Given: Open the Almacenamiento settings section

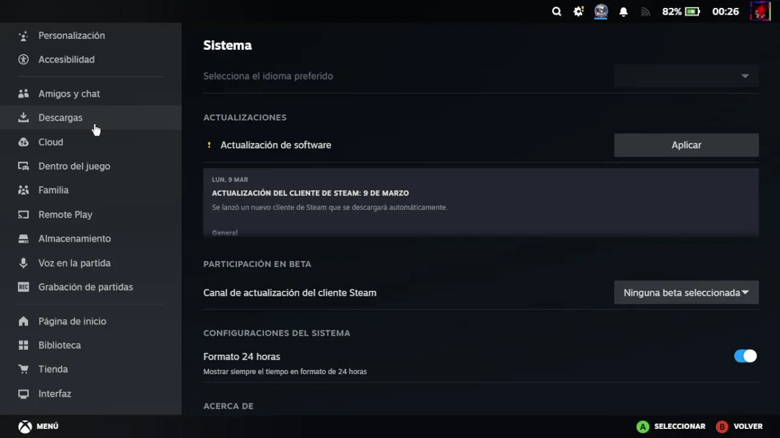Looking at the screenshot, I should 74,238.
